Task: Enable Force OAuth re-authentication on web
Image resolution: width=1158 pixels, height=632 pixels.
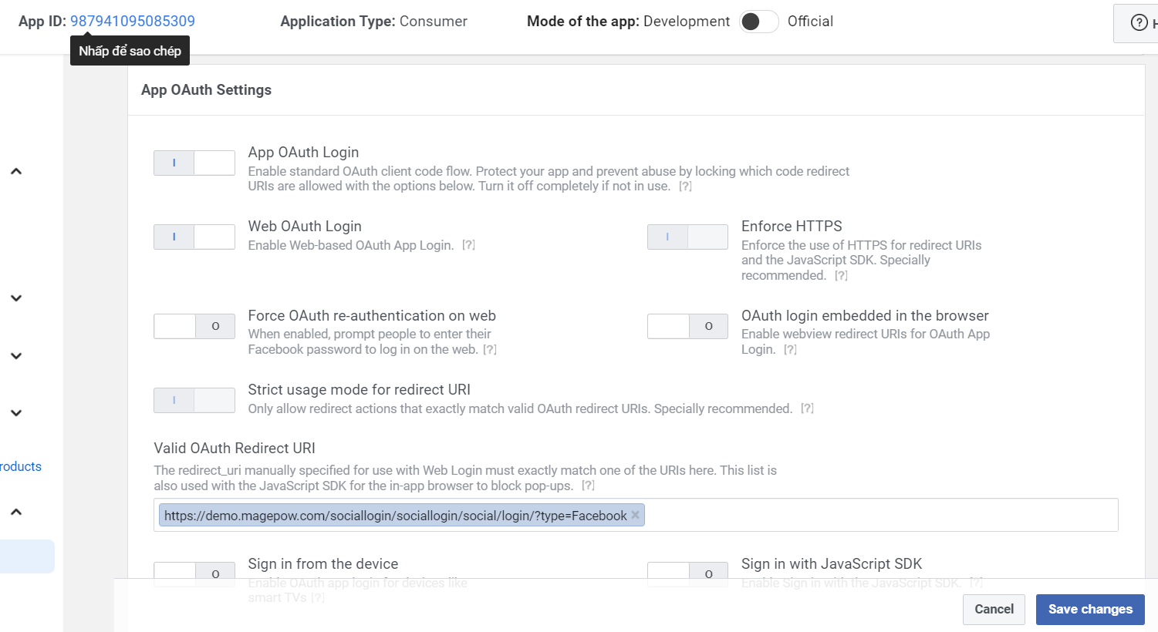Action: click(194, 326)
